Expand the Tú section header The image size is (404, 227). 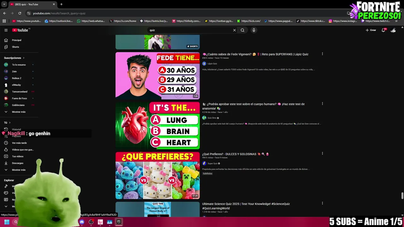point(7,123)
